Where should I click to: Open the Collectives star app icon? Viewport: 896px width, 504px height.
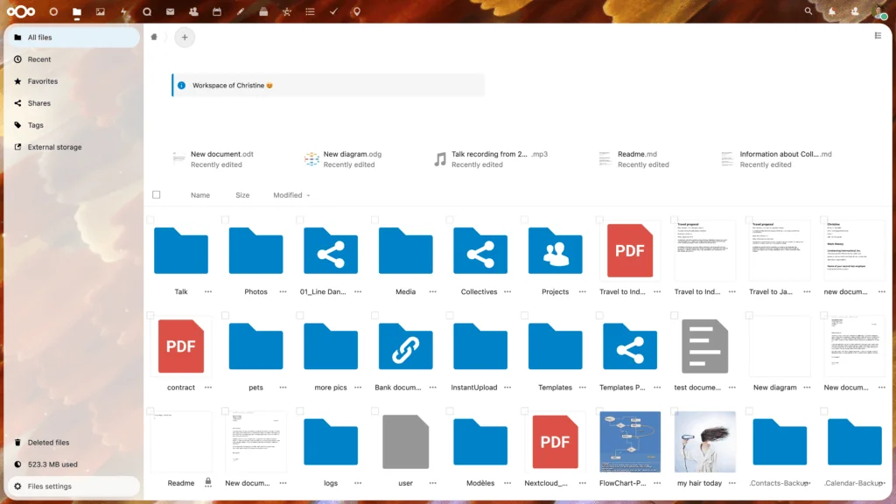click(x=287, y=11)
